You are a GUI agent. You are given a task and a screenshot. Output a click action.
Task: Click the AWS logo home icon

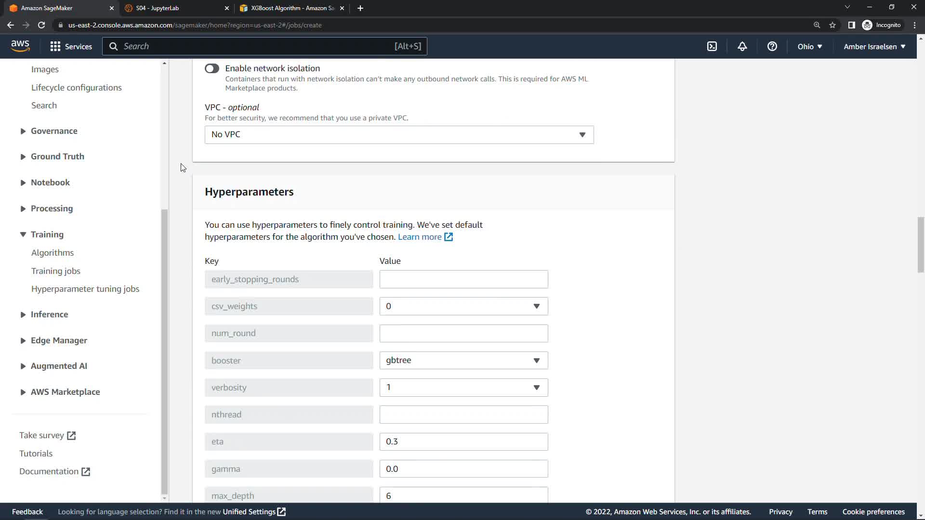pos(20,46)
